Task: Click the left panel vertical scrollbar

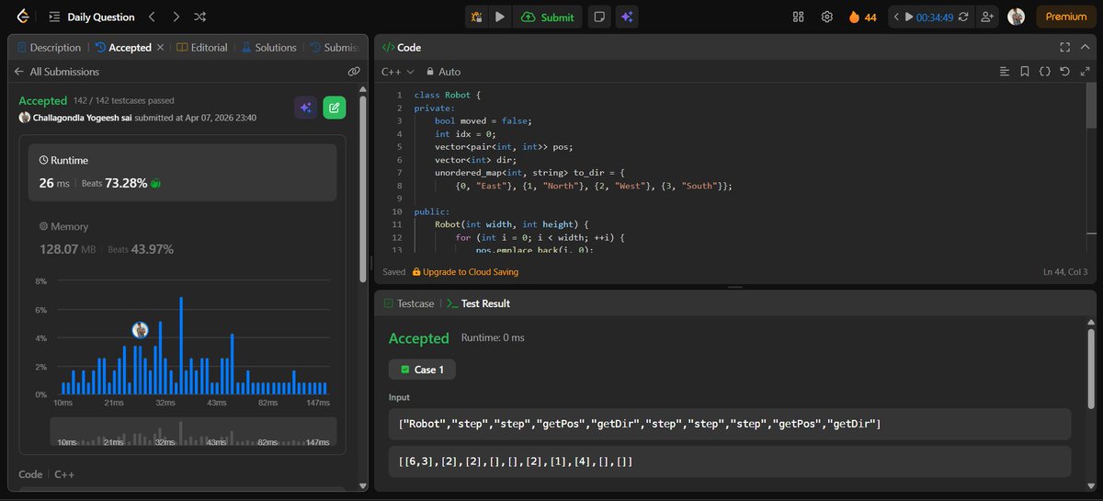Action: click(363, 188)
